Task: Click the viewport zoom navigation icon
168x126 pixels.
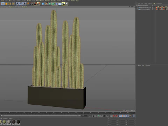Action: pos(131,7)
